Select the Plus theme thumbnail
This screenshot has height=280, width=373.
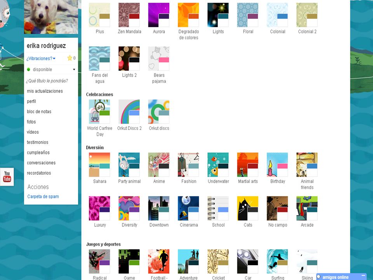[99, 15]
